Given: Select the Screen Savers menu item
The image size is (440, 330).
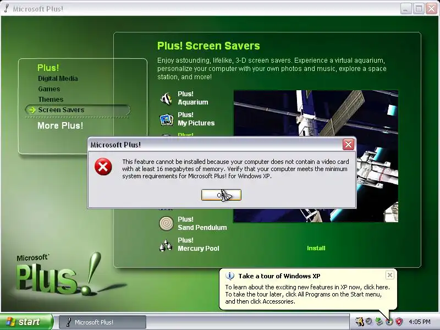Looking at the screenshot, I should click(78, 109).
